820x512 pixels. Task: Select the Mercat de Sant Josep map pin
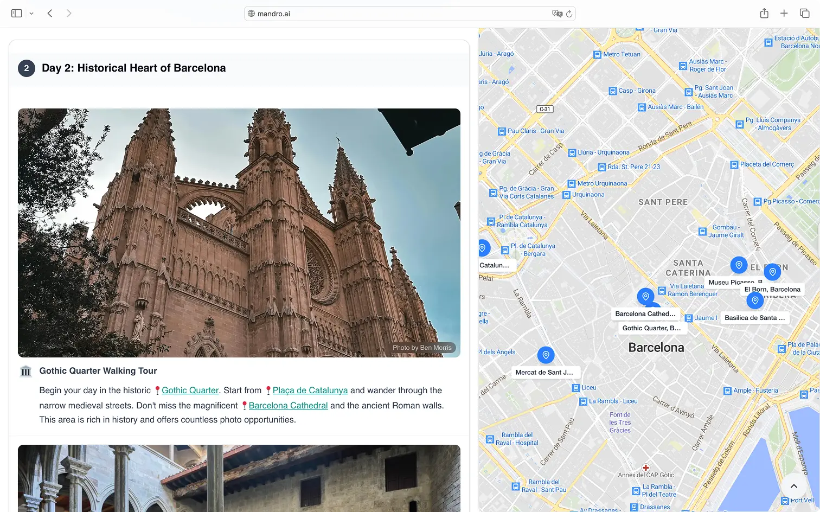546,355
